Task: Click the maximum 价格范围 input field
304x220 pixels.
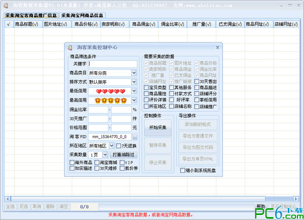Action: (x=122, y=128)
